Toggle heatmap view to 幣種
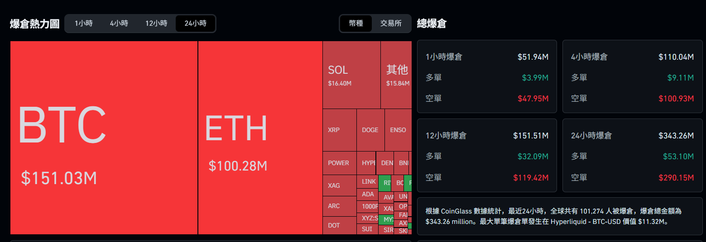Image resolution: width=706 pixels, height=242 pixels. pos(356,24)
